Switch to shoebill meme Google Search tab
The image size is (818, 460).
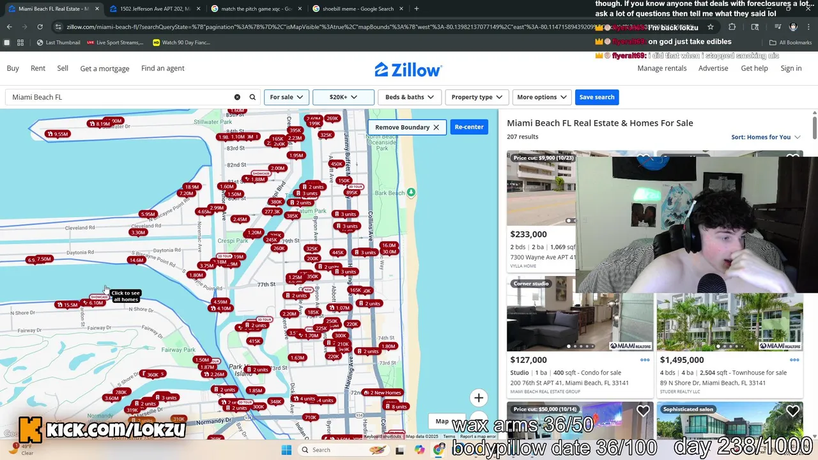coord(358,9)
